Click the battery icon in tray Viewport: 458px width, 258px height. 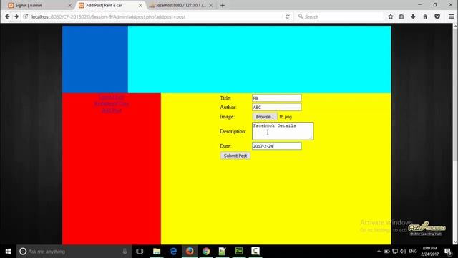[x=387, y=252]
